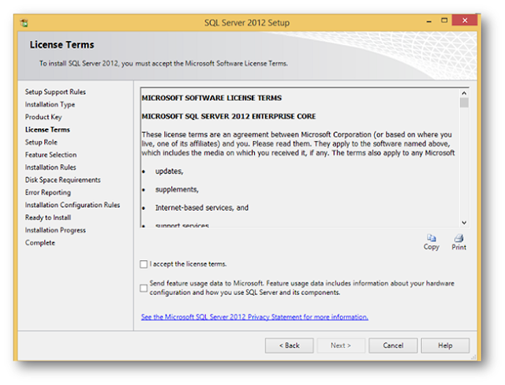The width and height of the screenshot is (505, 385).
Task: Click the 'supplements,' bullet in license text
Action: coord(177,189)
